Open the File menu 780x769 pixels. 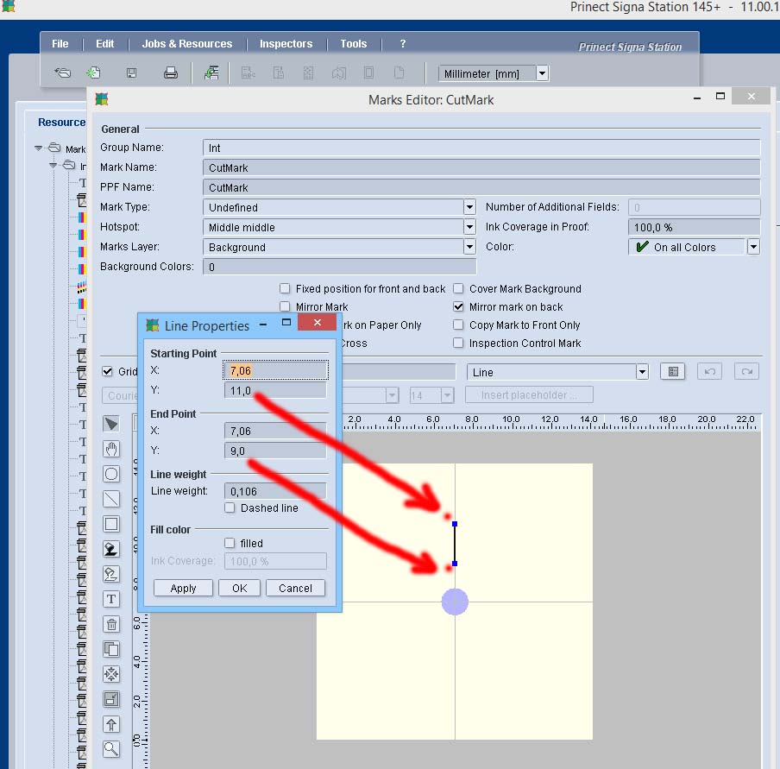tap(60, 44)
